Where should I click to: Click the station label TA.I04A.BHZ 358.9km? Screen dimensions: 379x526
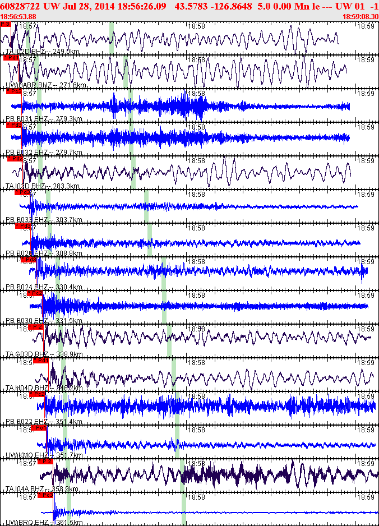42,489
